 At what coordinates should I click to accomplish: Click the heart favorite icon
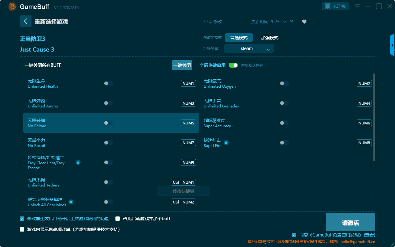pos(304,22)
